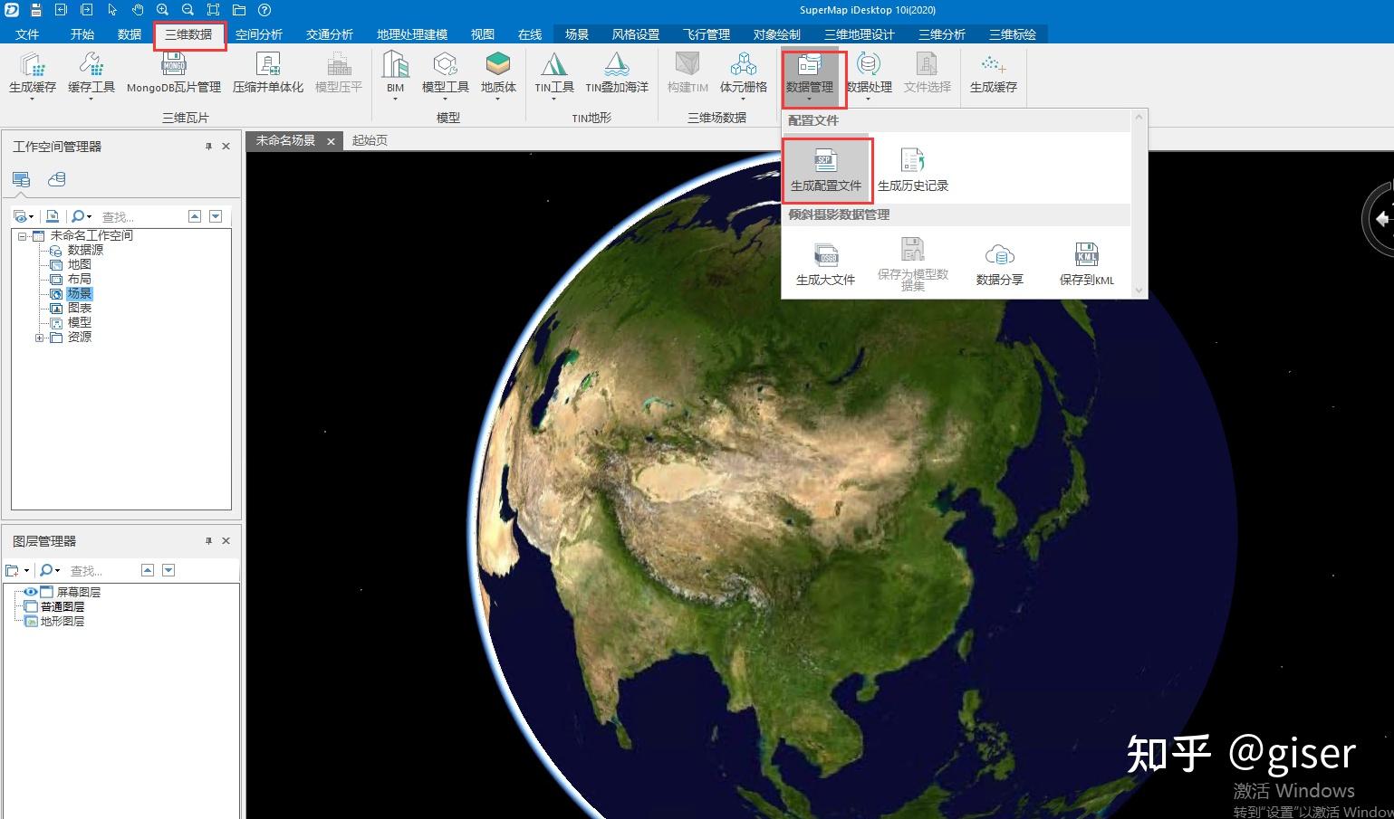Open the 模型工具 tool
Viewport: 1394px width, 819px height.
click(446, 74)
